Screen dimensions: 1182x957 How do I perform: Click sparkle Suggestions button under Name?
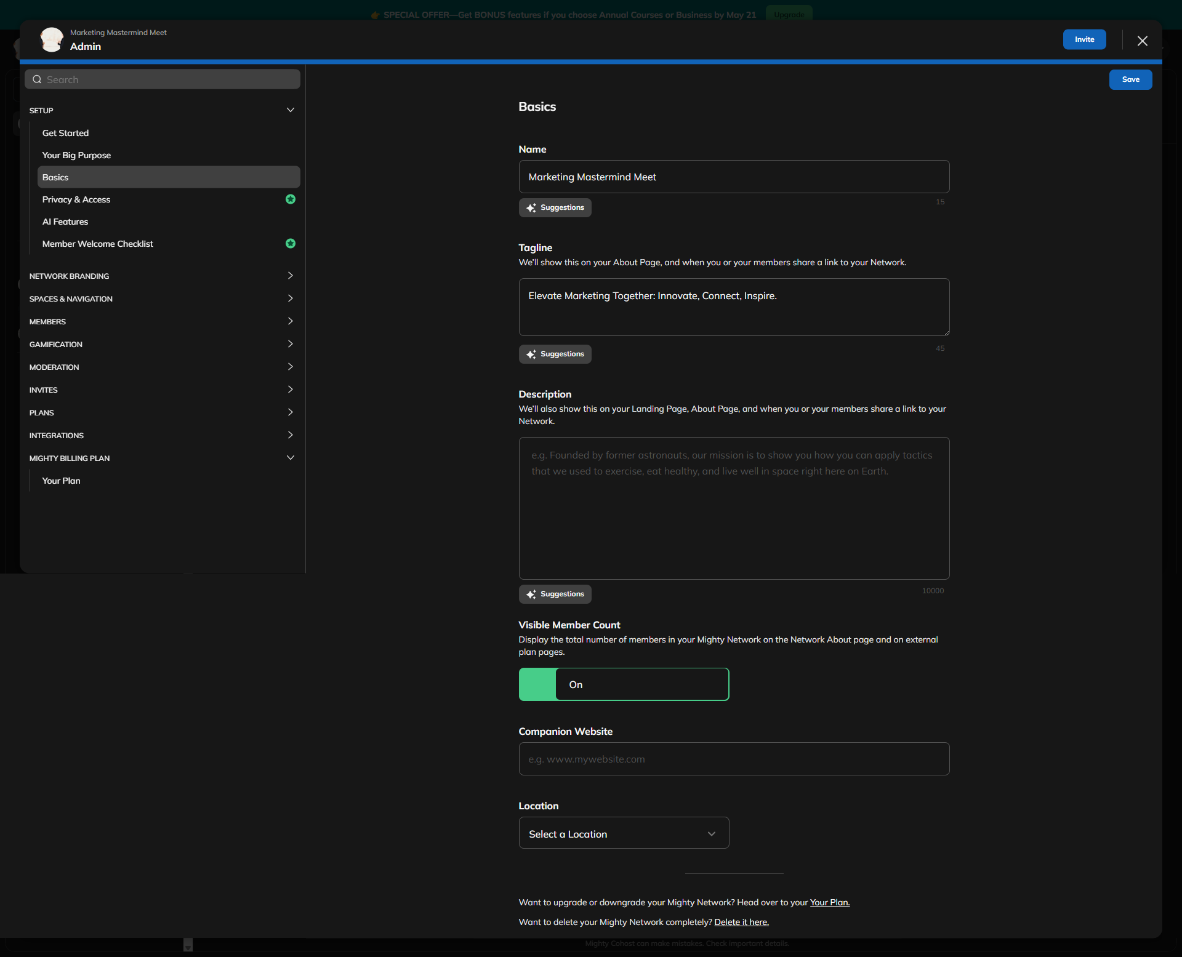pyautogui.click(x=555, y=208)
